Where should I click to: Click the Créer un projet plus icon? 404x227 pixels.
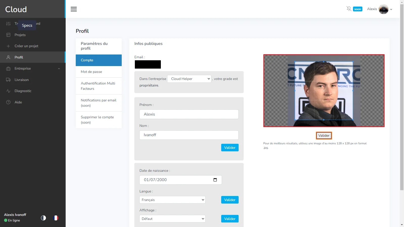click(x=8, y=46)
